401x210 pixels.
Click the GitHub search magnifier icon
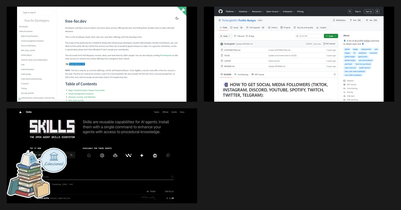[x=350, y=11]
